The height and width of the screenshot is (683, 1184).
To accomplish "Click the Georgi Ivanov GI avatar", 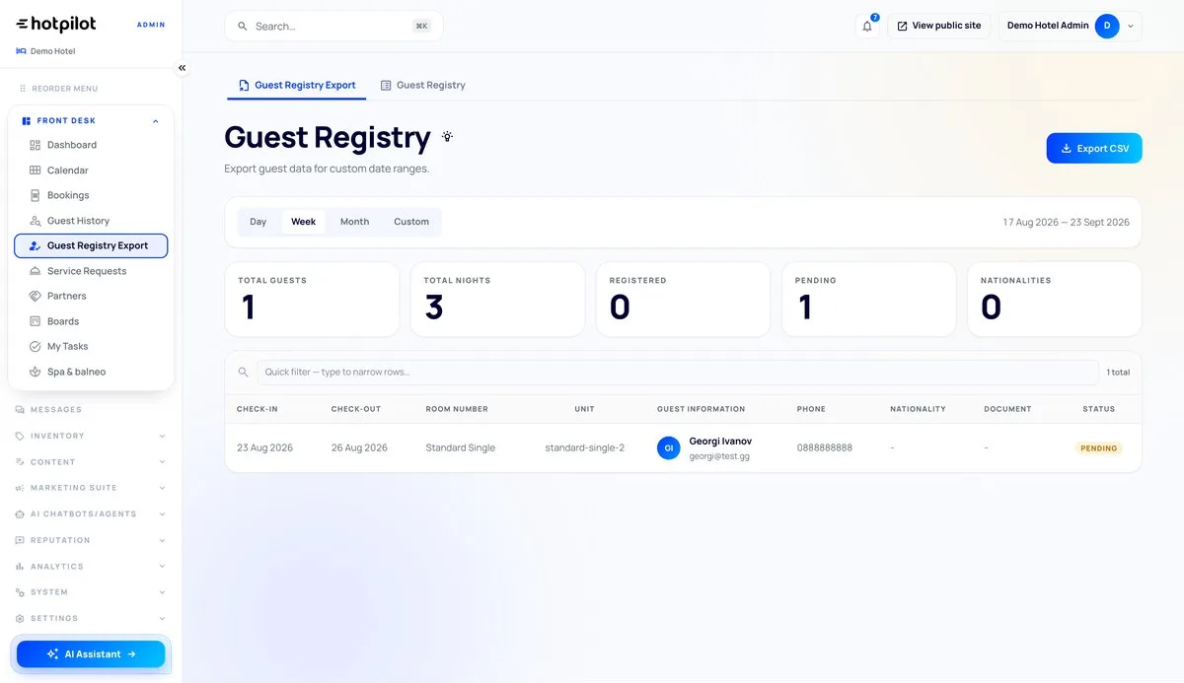I will [x=669, y=448].
